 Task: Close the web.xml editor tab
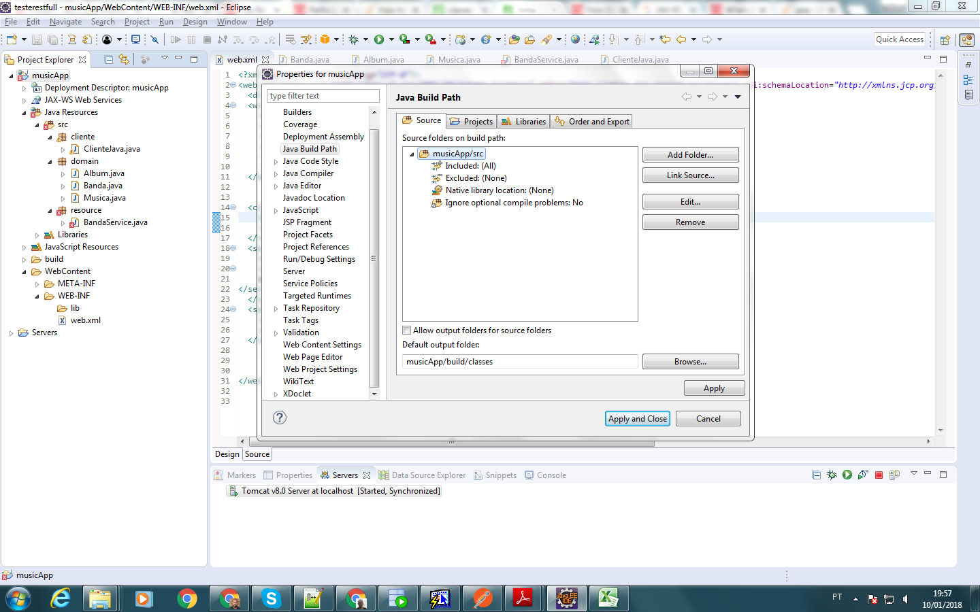pos(265,60)
